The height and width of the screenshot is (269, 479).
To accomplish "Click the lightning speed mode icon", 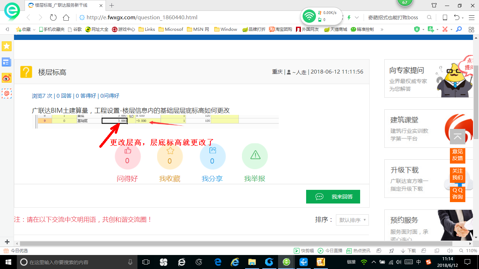I will point(349,18).
